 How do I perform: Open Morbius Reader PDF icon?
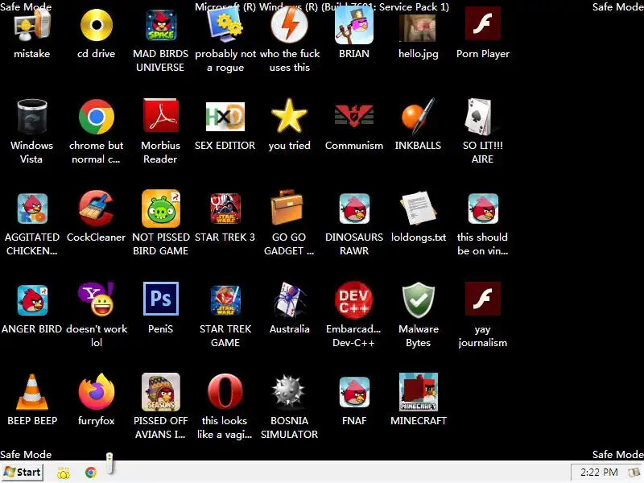[x=160, y=116]
